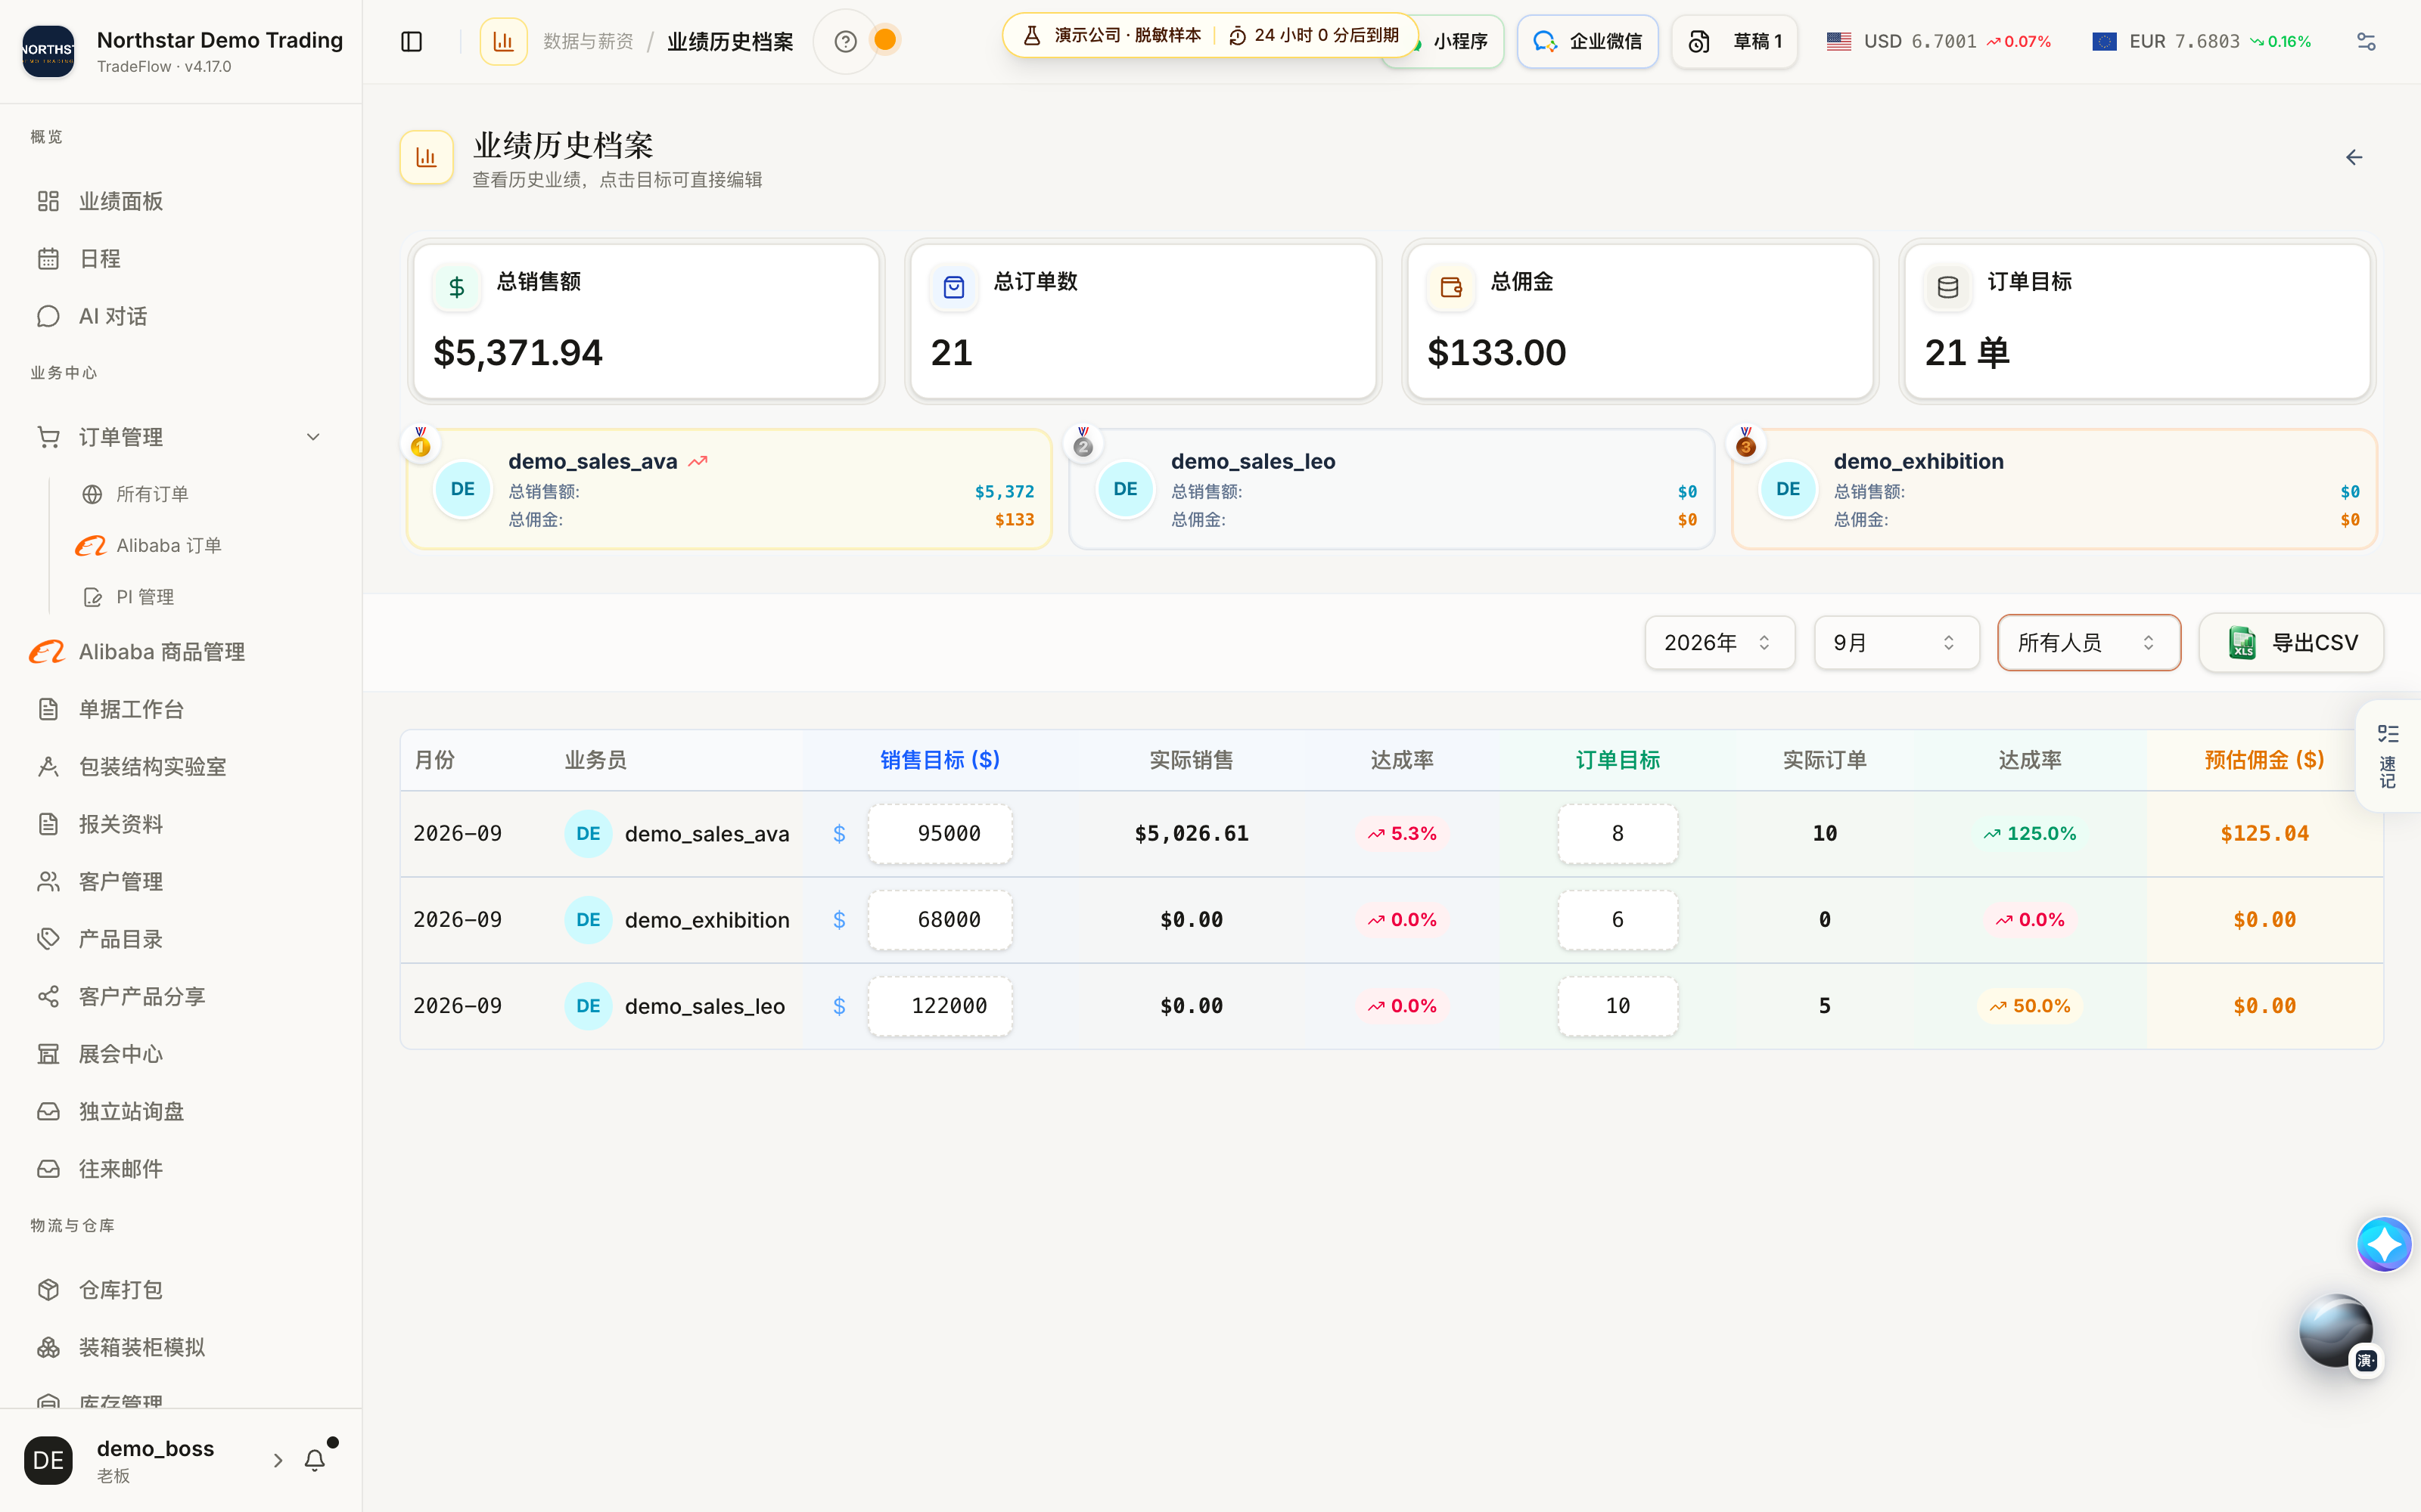
Task: Open the blue AI sparkle assistant
Action: [2384, 1244]
